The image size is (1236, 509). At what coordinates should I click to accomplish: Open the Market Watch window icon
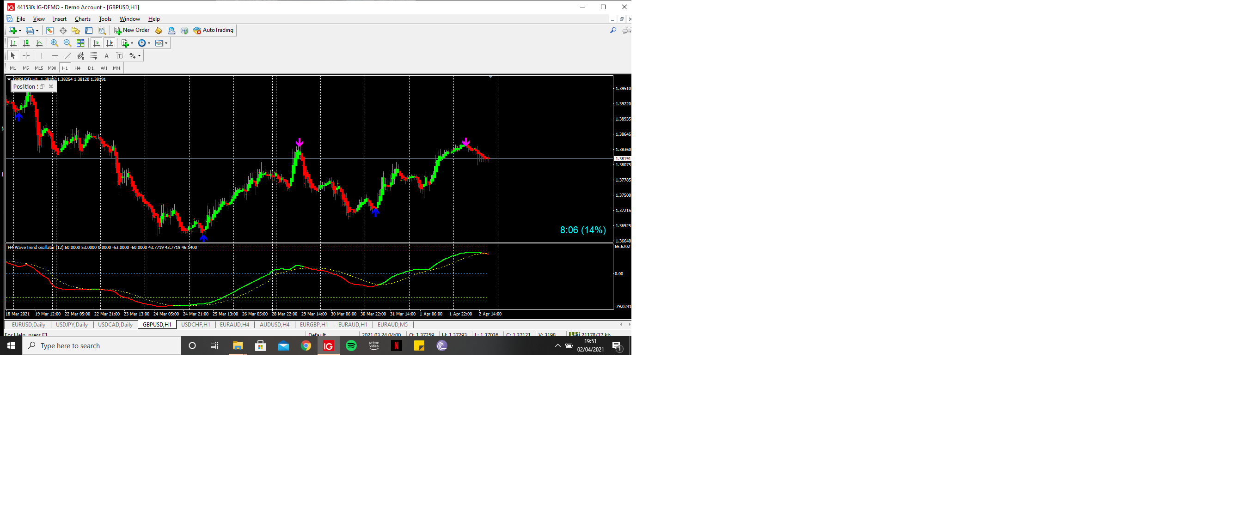coord(50,30)
